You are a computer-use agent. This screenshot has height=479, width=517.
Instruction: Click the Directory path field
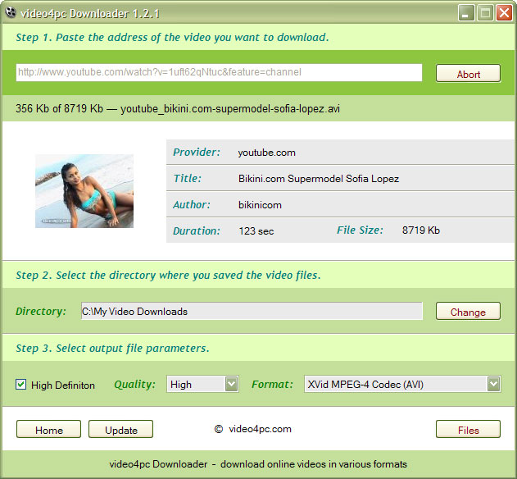coord(252,311)
